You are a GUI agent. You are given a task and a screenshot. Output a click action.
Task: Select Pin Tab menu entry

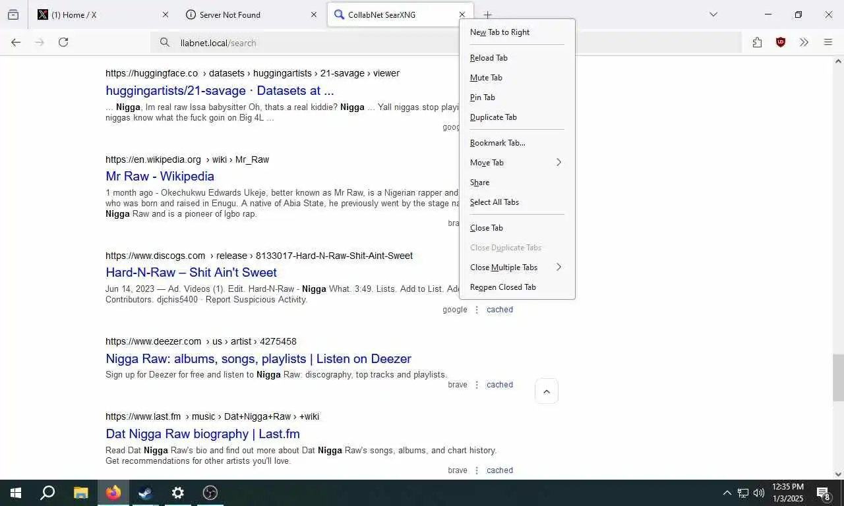(x=517, y=98)
